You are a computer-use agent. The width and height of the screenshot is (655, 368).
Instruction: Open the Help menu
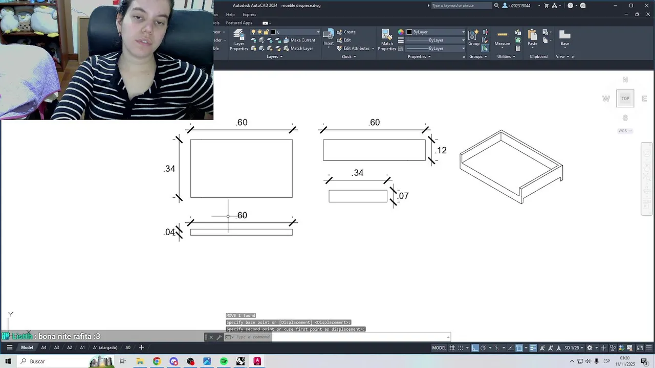(230, 14)
